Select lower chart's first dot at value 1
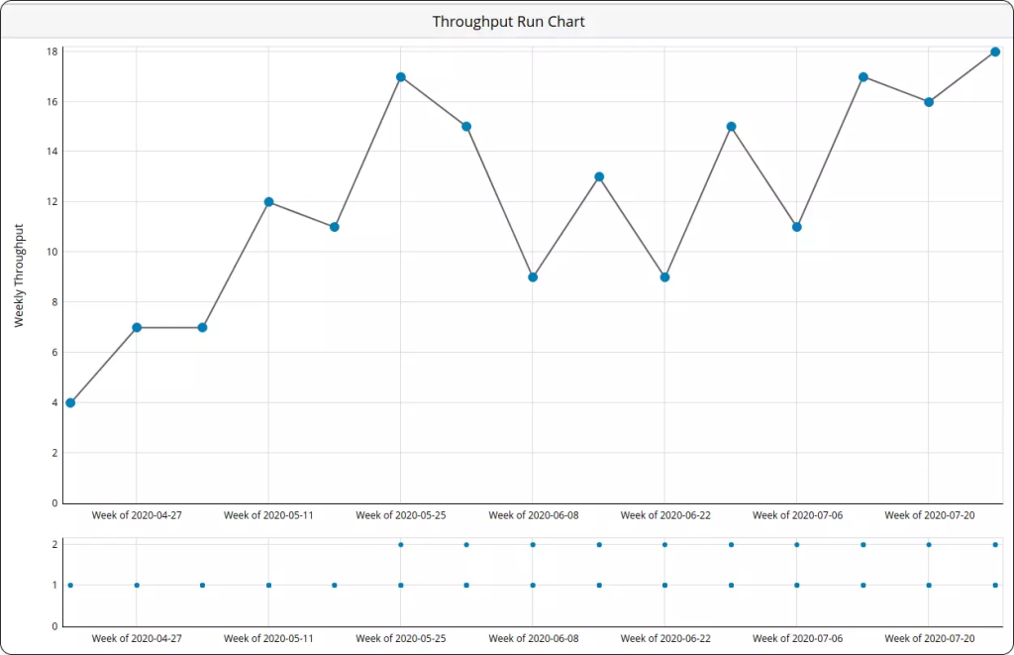1014x655 pixels. pyautogui.click(x=70, y=586)
